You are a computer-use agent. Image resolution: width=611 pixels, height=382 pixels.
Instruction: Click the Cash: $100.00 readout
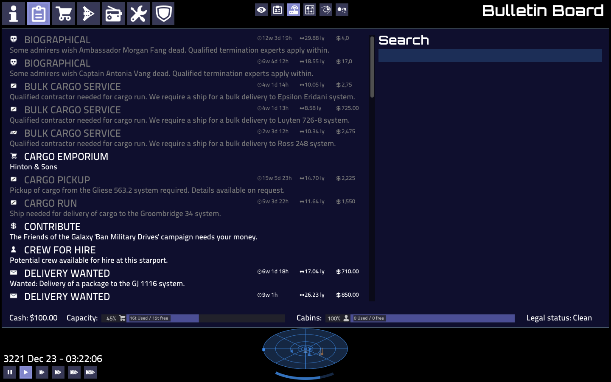tap(34, 318)
